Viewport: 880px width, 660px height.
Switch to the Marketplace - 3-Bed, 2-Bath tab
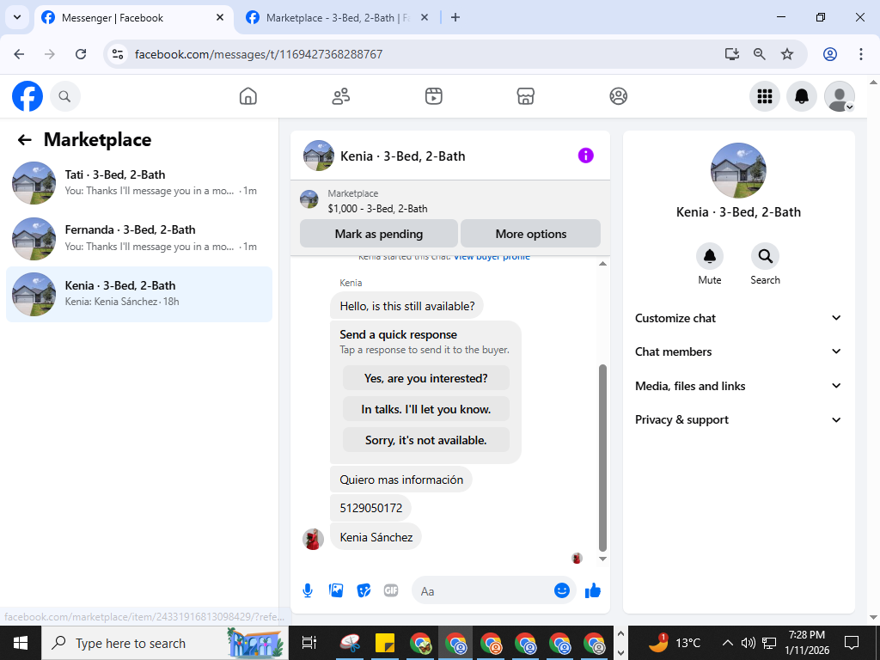(x=338, y=18)
